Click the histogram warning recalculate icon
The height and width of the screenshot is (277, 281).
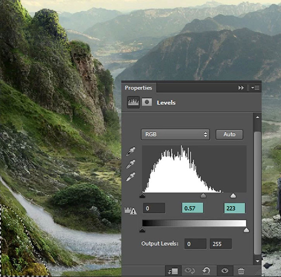131,211
